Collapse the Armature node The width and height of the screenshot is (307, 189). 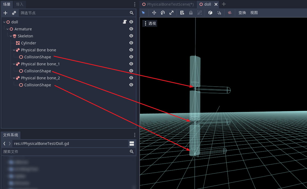click(8, 29)
